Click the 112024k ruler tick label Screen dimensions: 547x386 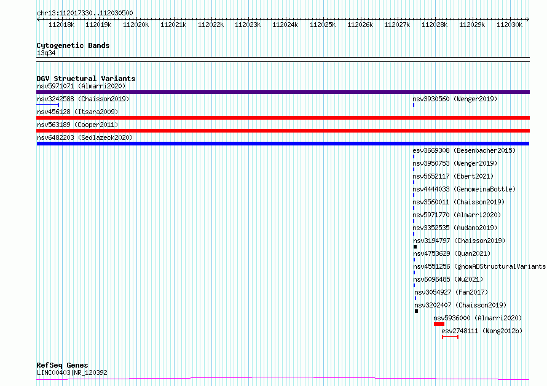pyautogui.click(x=285, y=25)
